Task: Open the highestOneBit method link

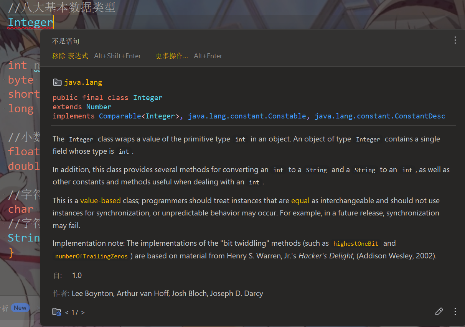Action: tap(356, 243)
